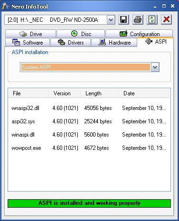
Task: Switch to the Disc tab
Action: [x=81, y=34]
